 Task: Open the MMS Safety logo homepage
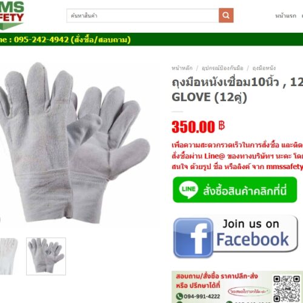coord(12,15)
